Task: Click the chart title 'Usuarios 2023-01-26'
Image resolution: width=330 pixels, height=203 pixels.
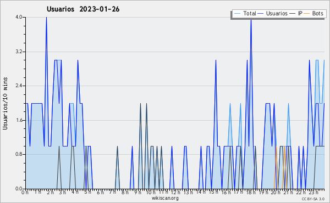Action: tap(83, 9)
